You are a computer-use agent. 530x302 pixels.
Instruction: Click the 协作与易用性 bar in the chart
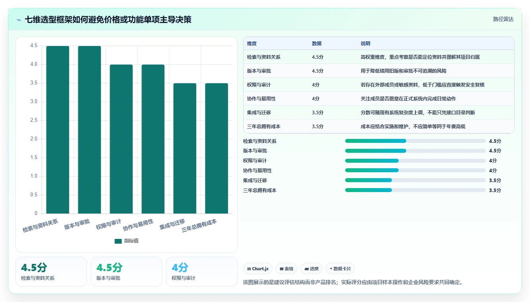(153, 139)
